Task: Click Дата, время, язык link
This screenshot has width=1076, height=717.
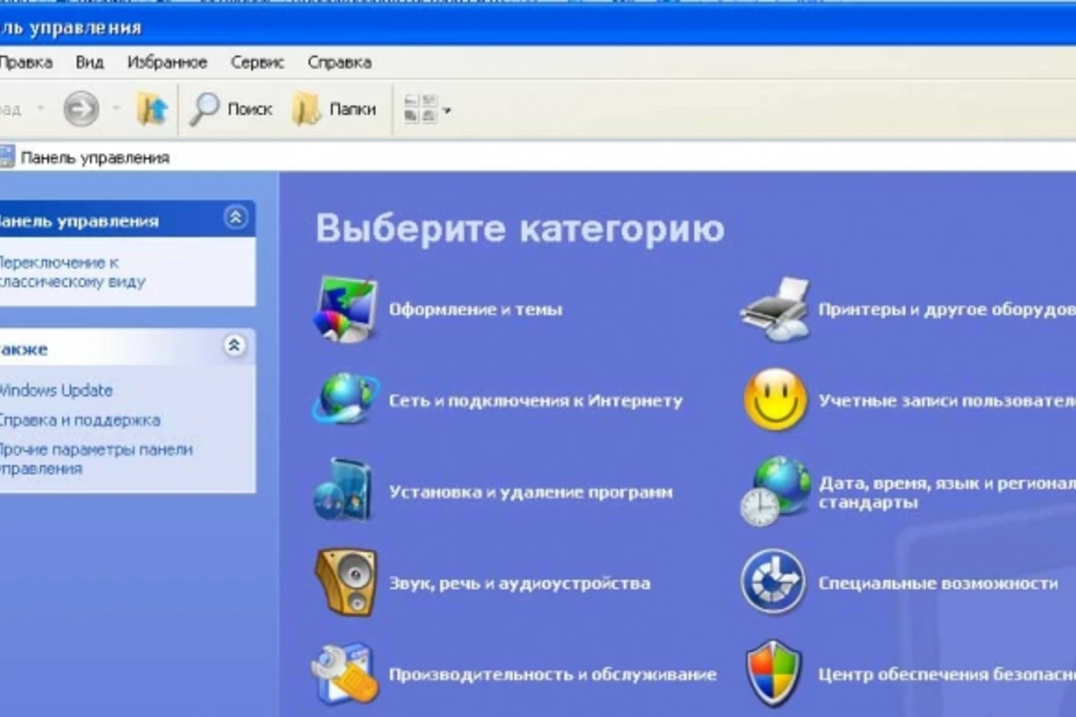Action: click(947, 493)
